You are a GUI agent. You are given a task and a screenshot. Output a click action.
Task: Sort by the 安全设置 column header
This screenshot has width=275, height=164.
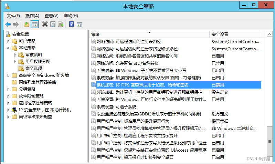[x=235, y=34]
